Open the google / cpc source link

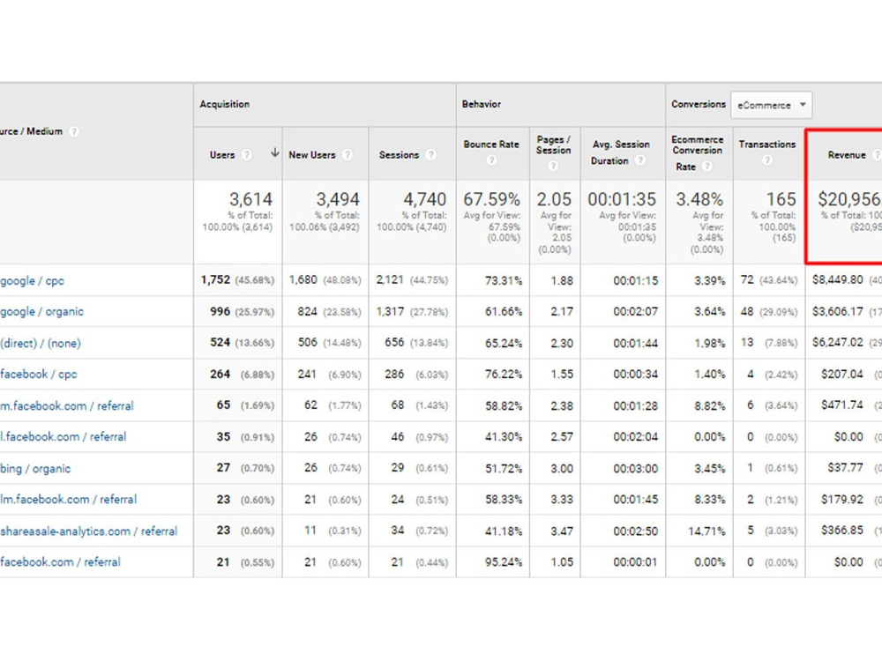click(x=32, y=280)
